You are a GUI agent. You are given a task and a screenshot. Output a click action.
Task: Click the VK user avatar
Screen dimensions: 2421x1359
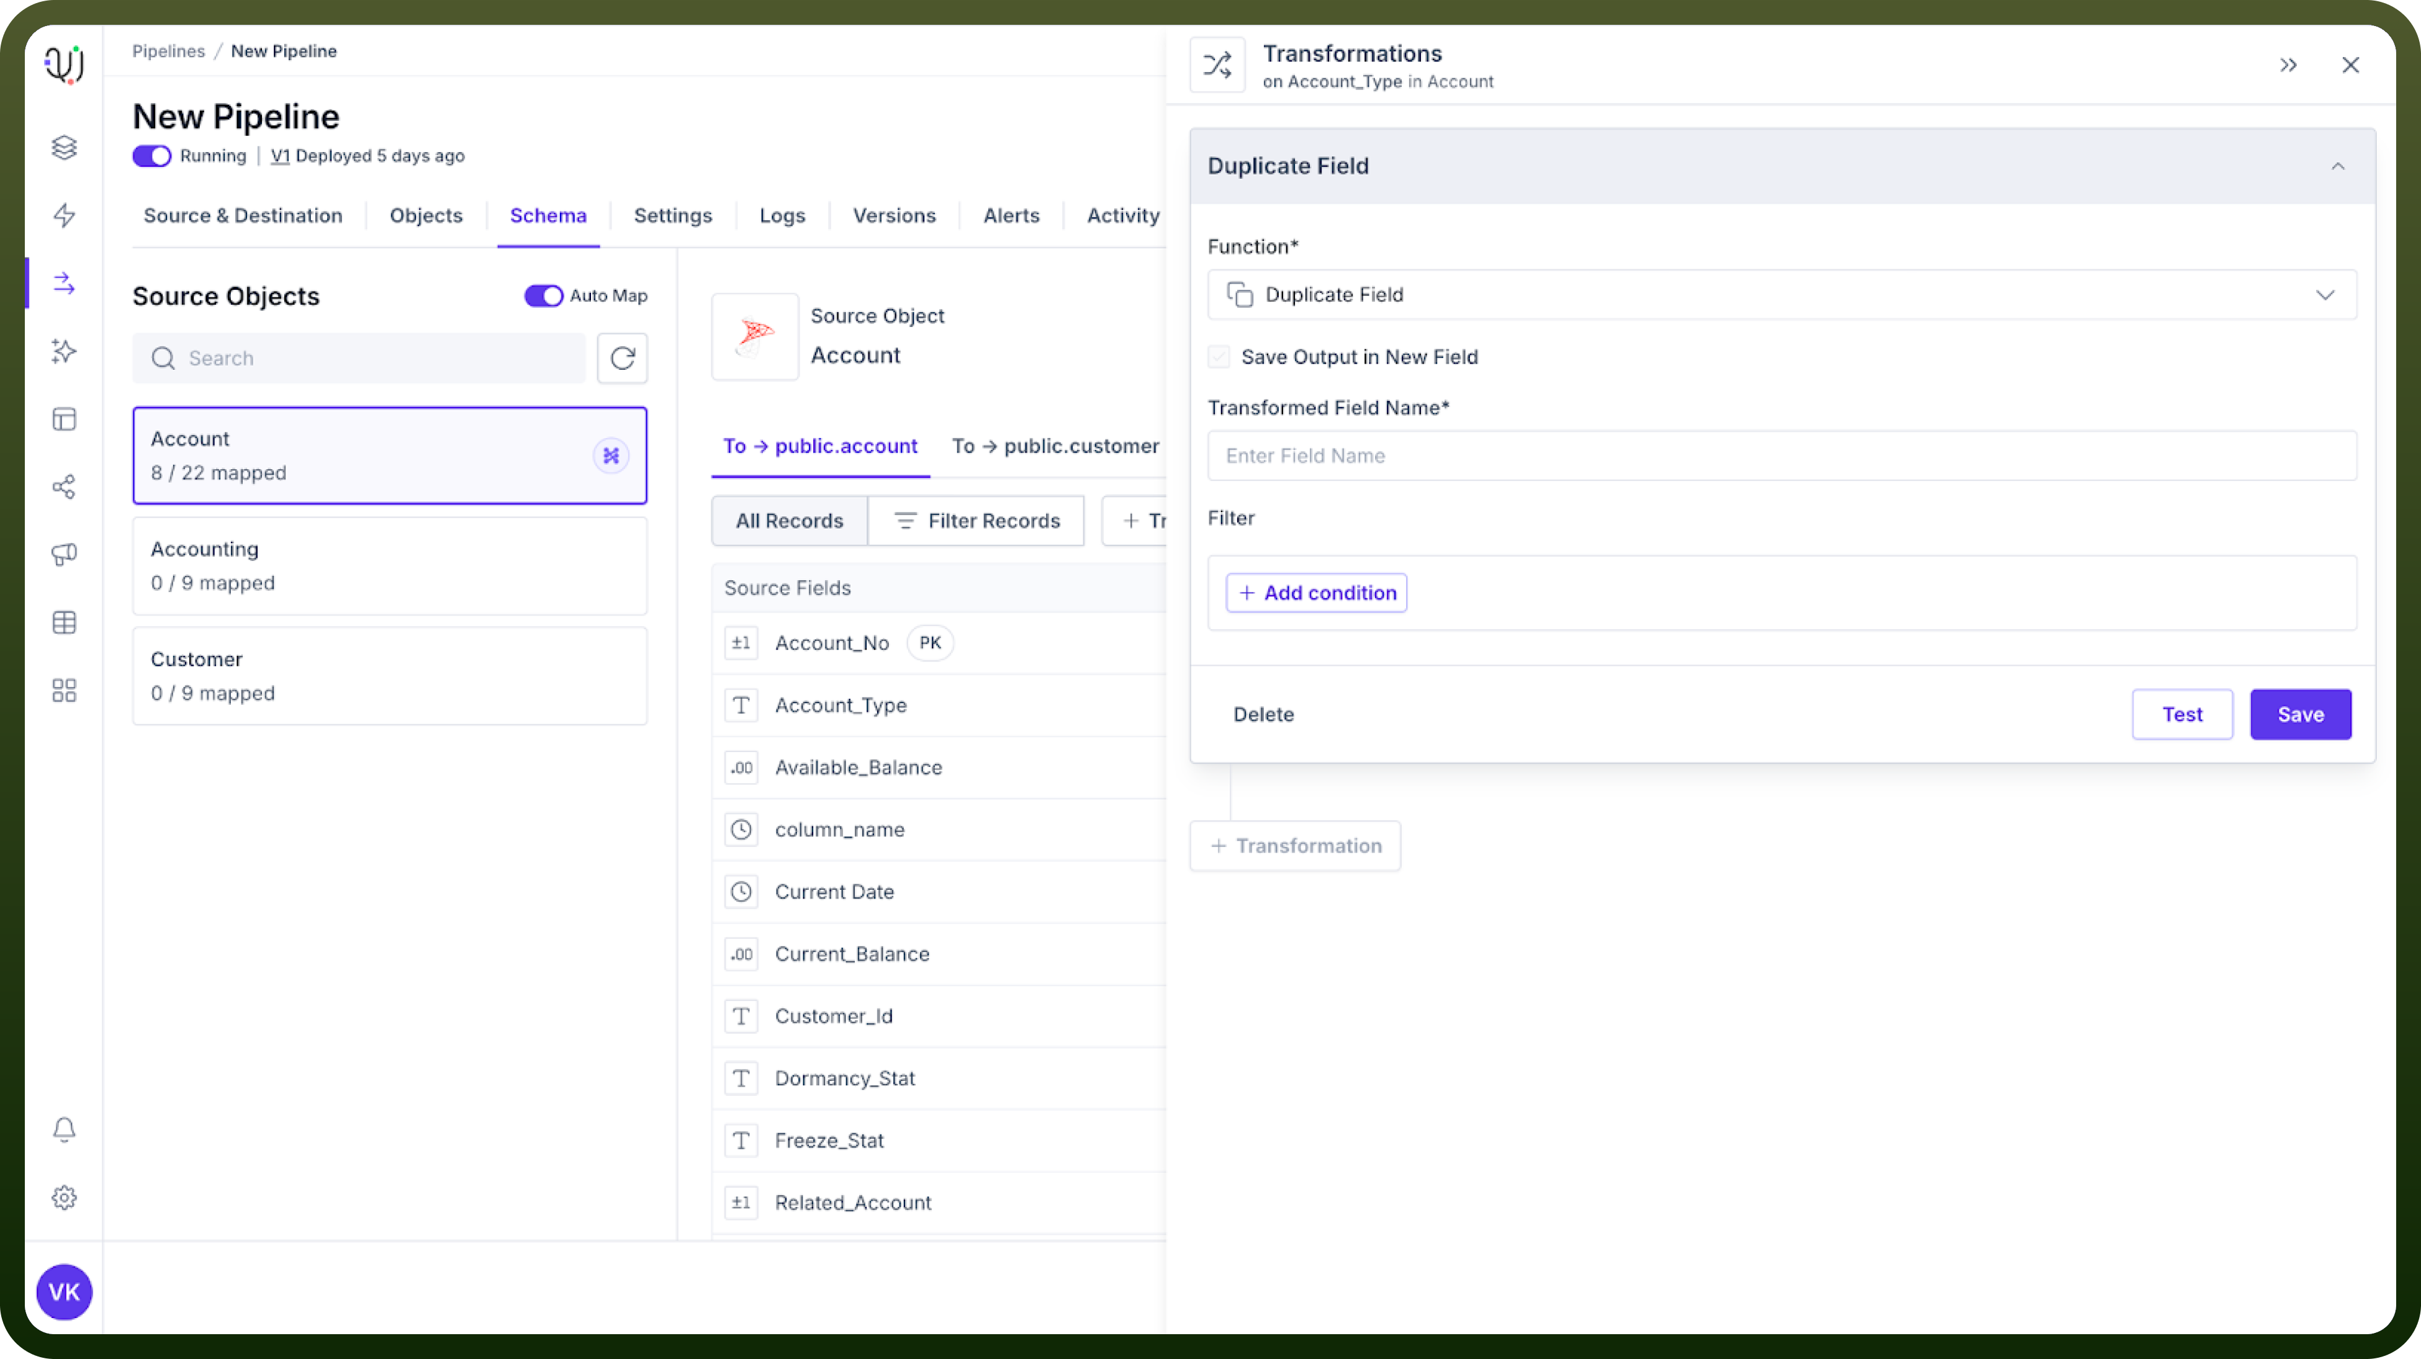pyautogui.click(x=64, y=1291)
